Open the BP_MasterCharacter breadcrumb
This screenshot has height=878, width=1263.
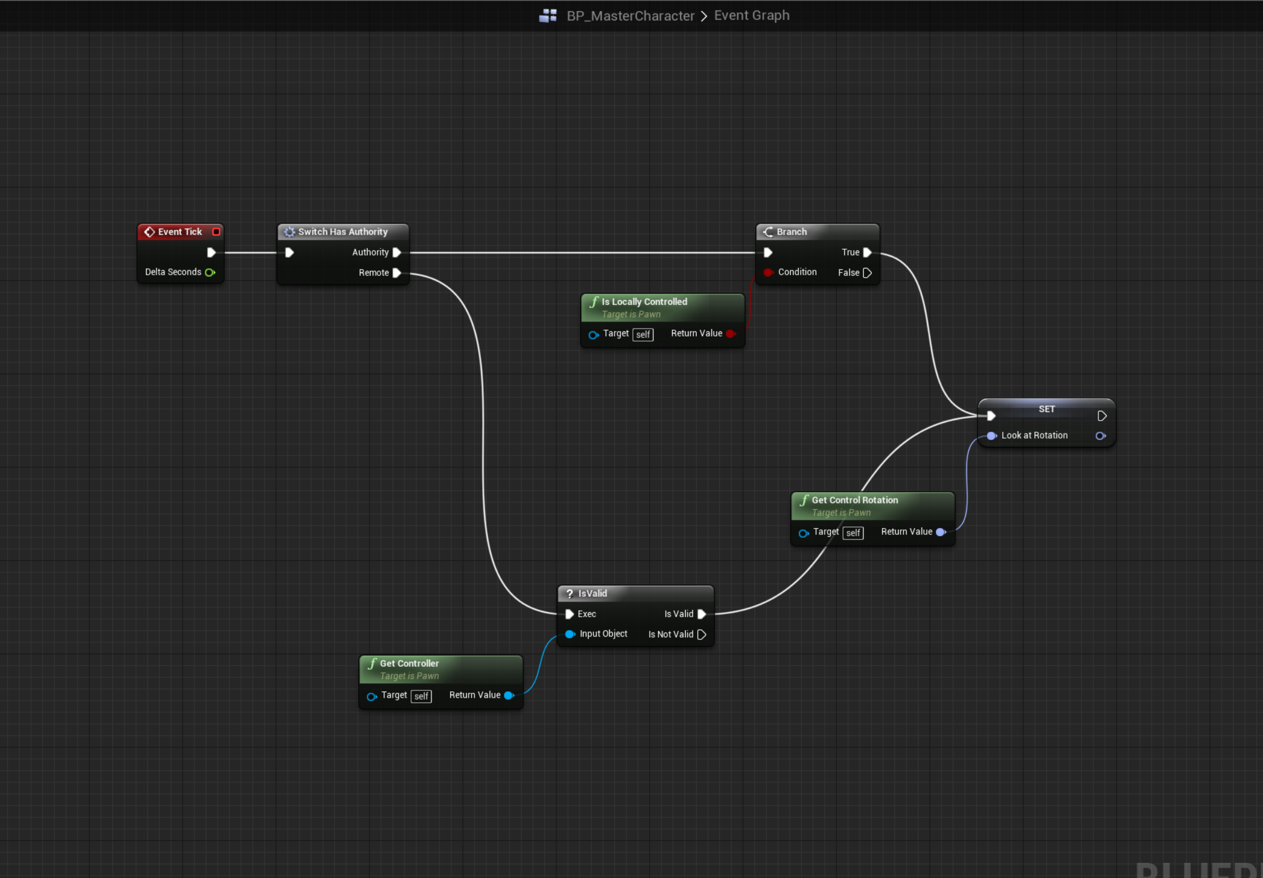click(630, 16)
